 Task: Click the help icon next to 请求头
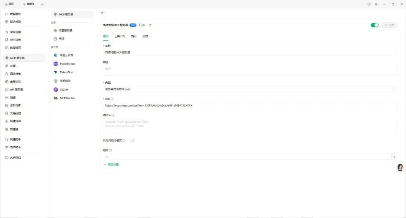[113, 115]
